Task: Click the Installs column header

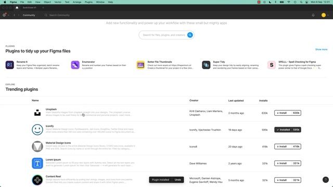Action: tap(263, 100)
